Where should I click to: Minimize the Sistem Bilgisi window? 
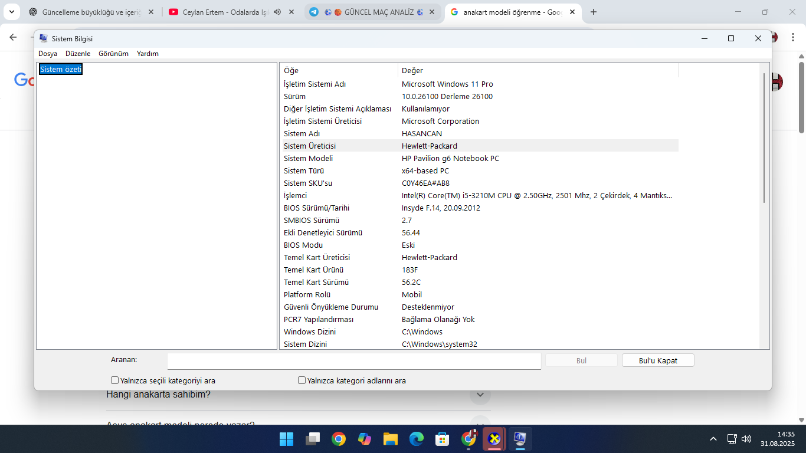coord(705,38)
